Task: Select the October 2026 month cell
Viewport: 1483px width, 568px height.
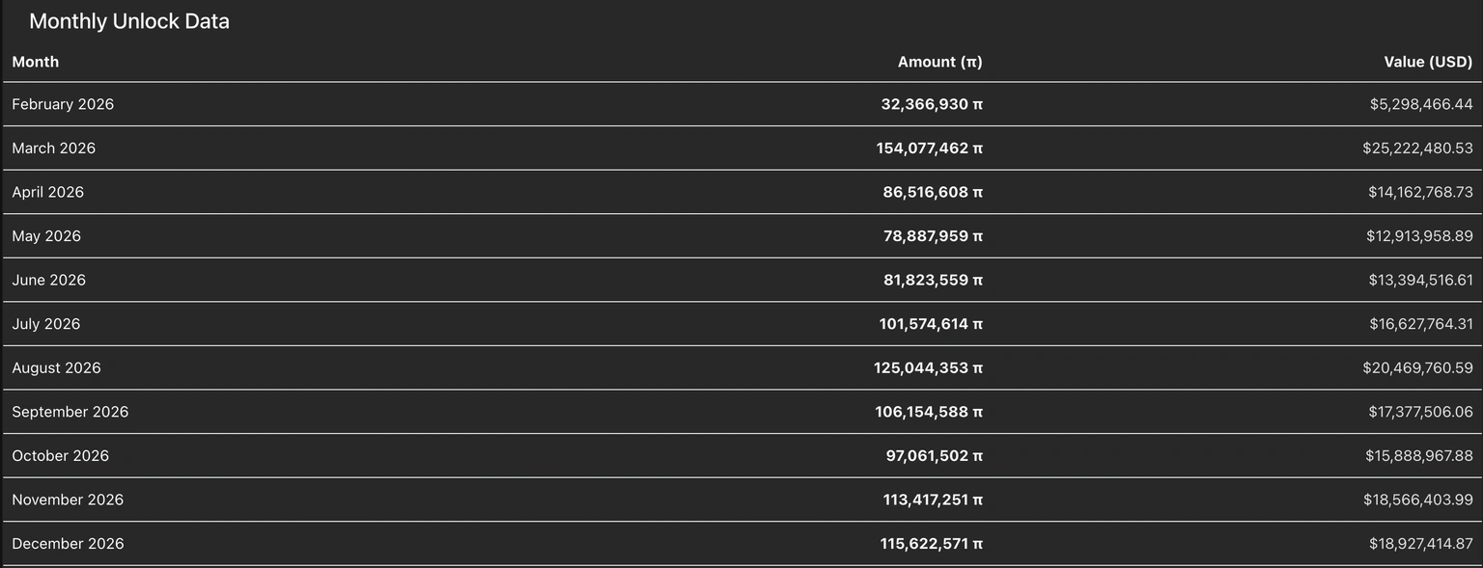Action: tap(60, 455)
